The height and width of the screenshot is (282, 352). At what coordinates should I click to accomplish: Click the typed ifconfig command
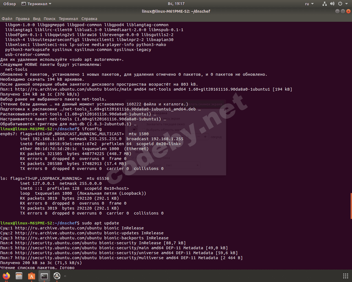92,129
